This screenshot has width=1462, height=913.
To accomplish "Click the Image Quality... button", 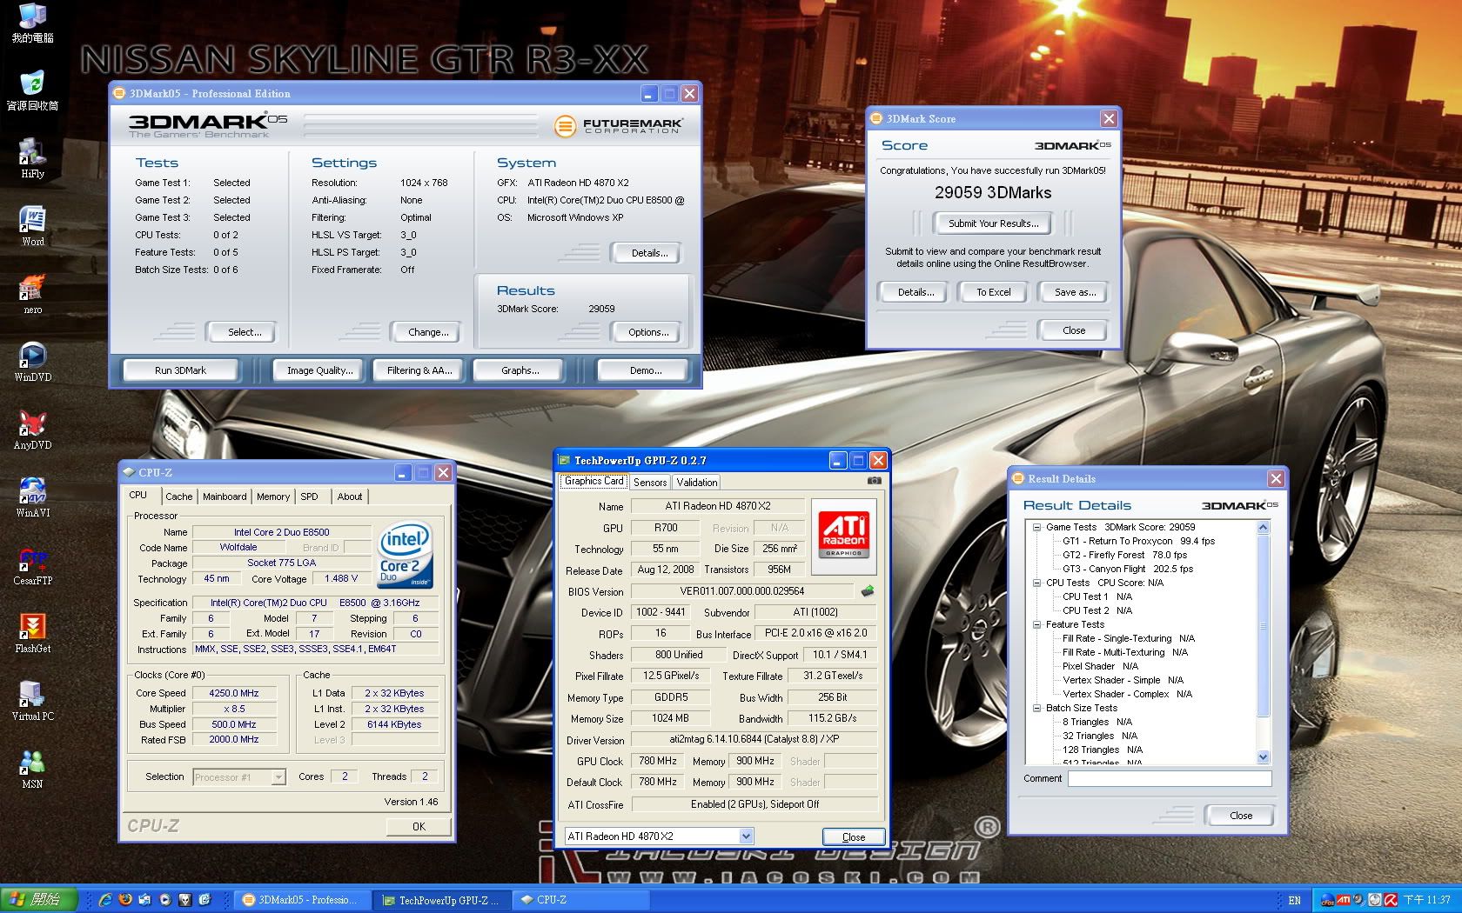I will pos(320,370).
